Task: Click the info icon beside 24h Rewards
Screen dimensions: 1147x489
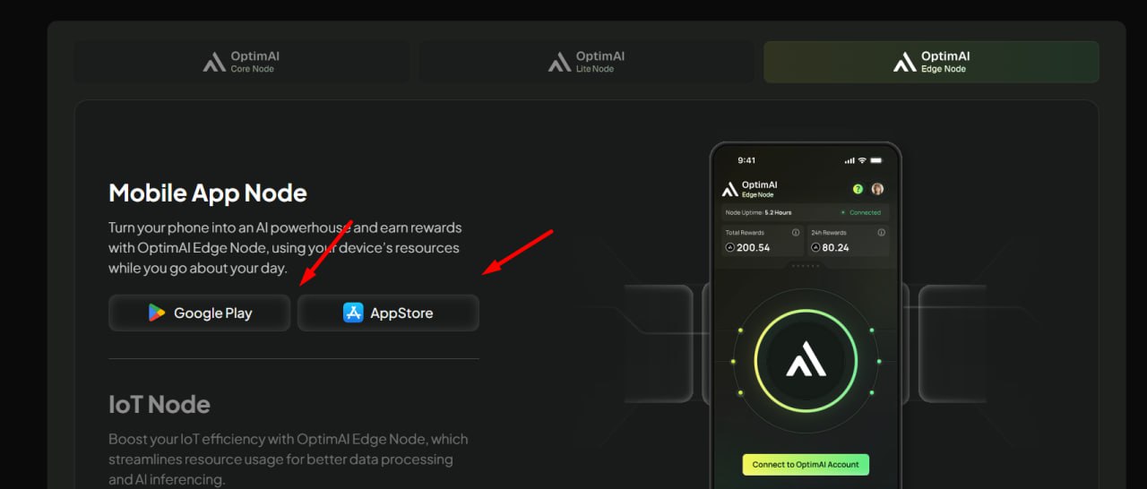Action: point(881,232)
